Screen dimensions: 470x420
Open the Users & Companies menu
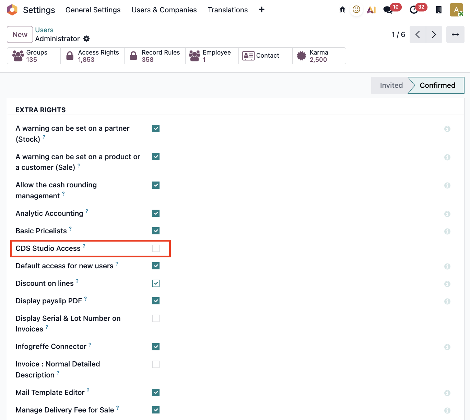click(x=164, y=10)
